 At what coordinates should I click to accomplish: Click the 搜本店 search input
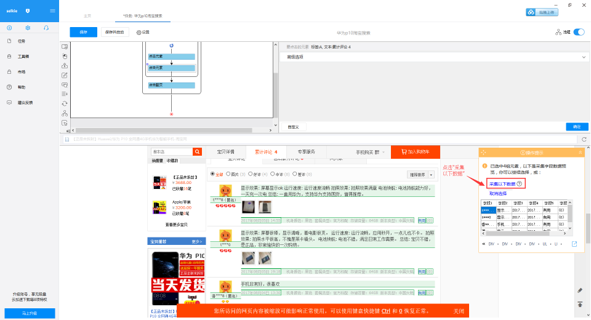coord(172,152)
